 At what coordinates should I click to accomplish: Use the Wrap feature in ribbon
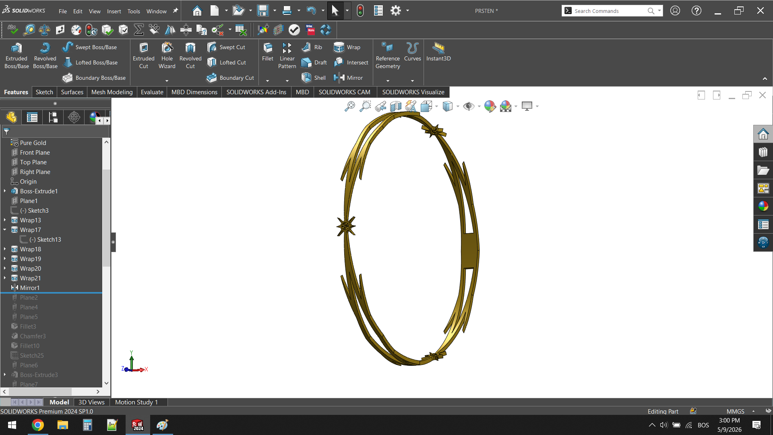pos(347,47)
